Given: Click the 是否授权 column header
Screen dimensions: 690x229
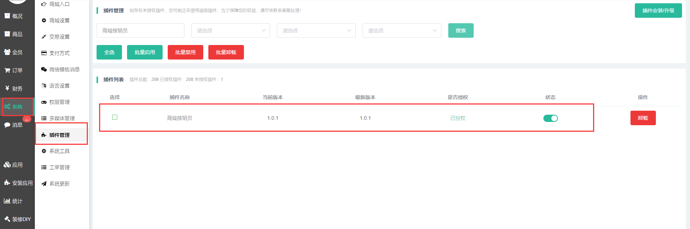Looking at the screenshot, I should [458, 97].
